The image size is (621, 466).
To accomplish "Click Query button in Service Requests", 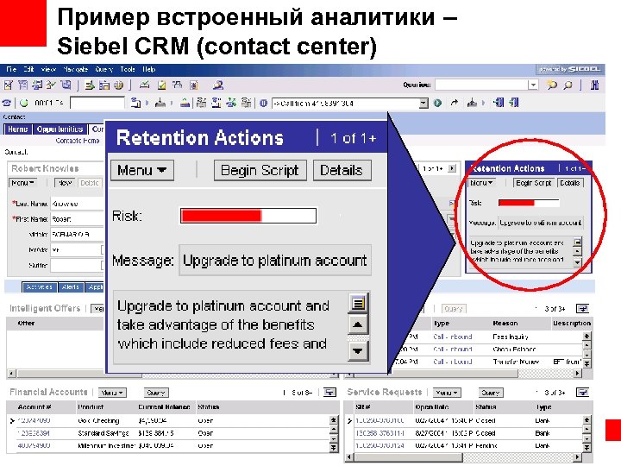I will [491, 393].
